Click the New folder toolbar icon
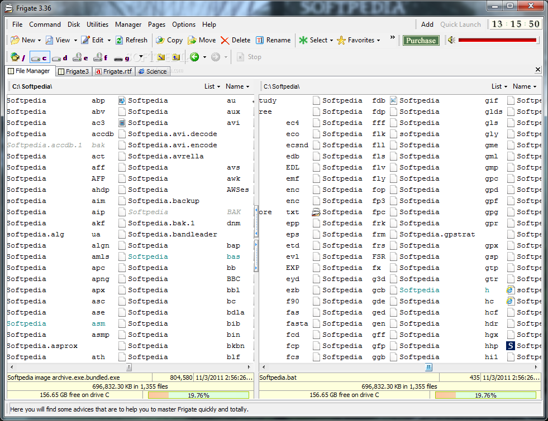The image size is (548, 421). point(15,40)
